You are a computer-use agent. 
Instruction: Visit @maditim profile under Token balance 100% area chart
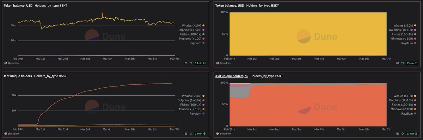coord(226,63)
